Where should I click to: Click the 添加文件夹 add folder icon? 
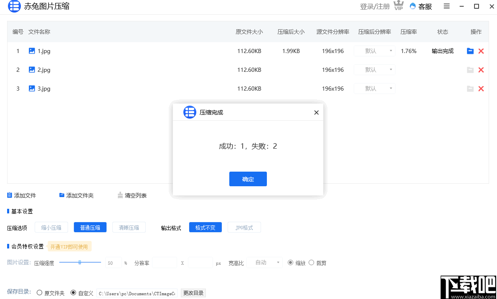[x=61, y=195]
